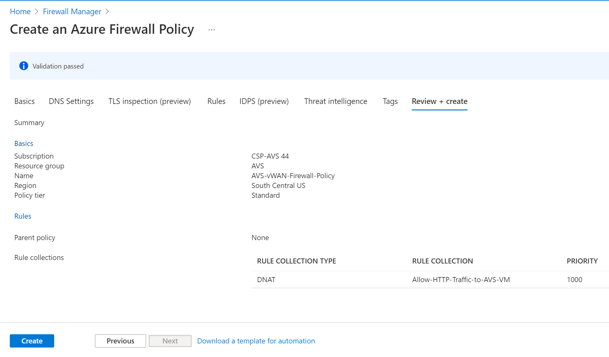This screenshot has height=357, width=609.
Task: Click the name value AVS-vWAN-Firewall-Policy
Action: (x=293, y=176)
